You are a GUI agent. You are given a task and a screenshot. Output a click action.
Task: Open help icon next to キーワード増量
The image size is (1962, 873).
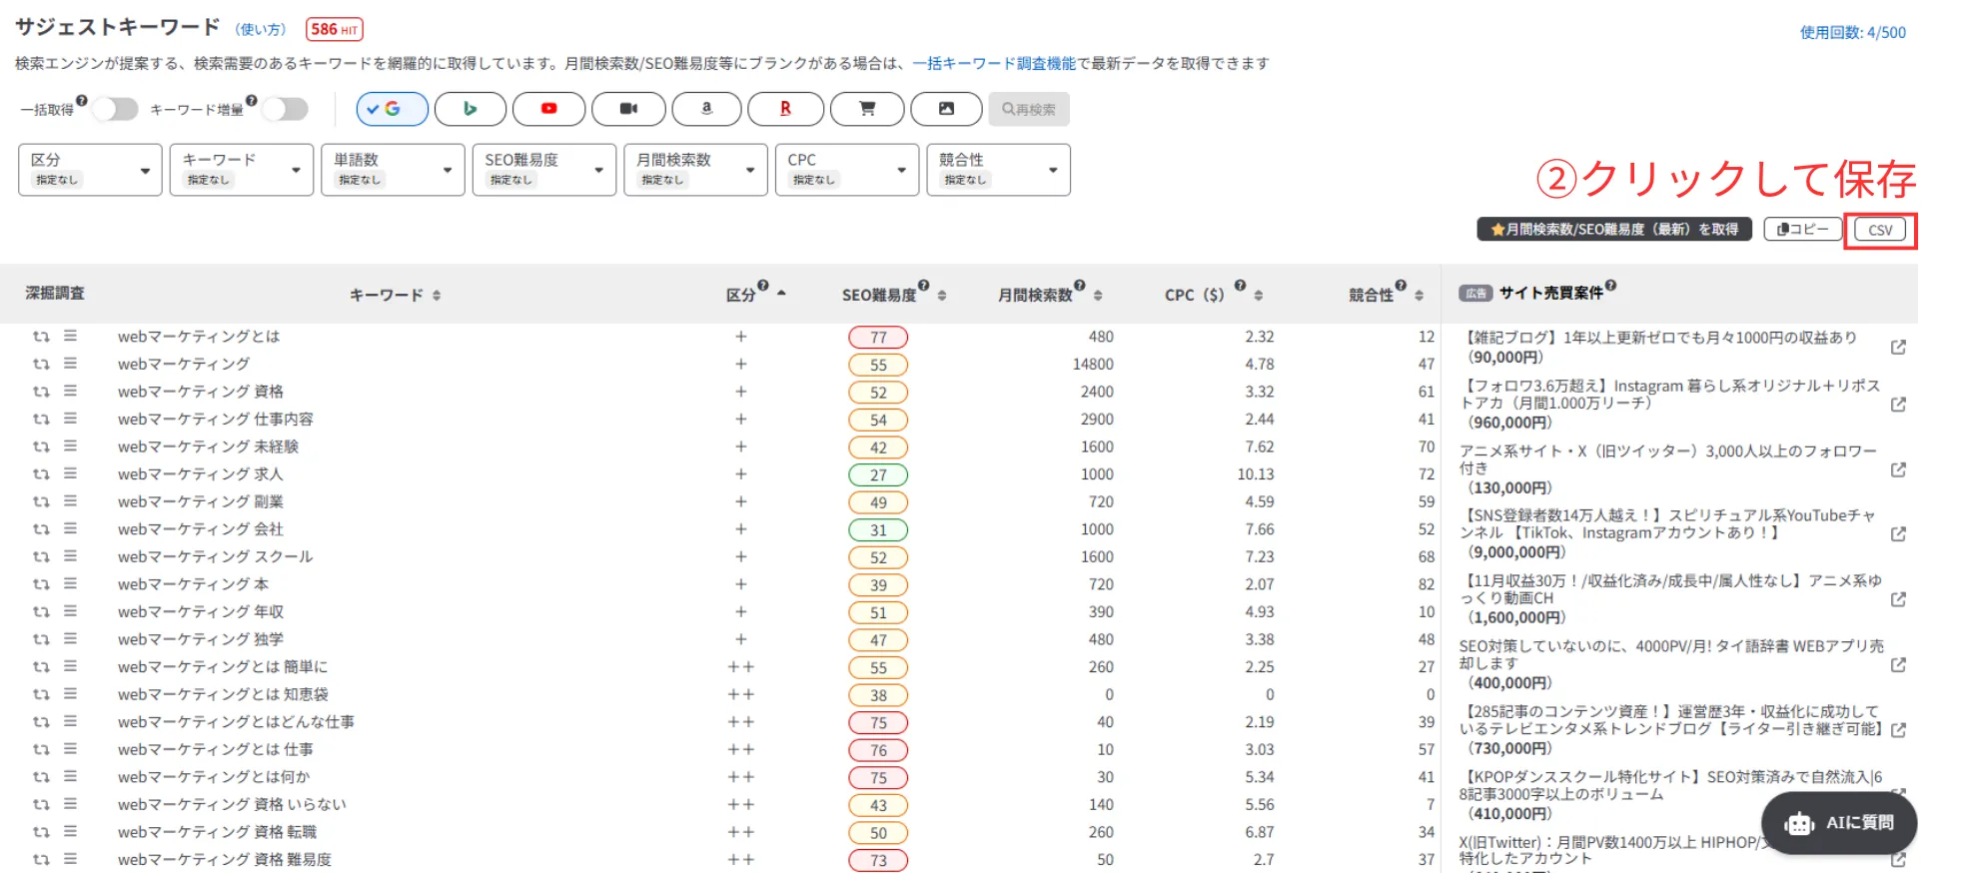tap(252, 100)
